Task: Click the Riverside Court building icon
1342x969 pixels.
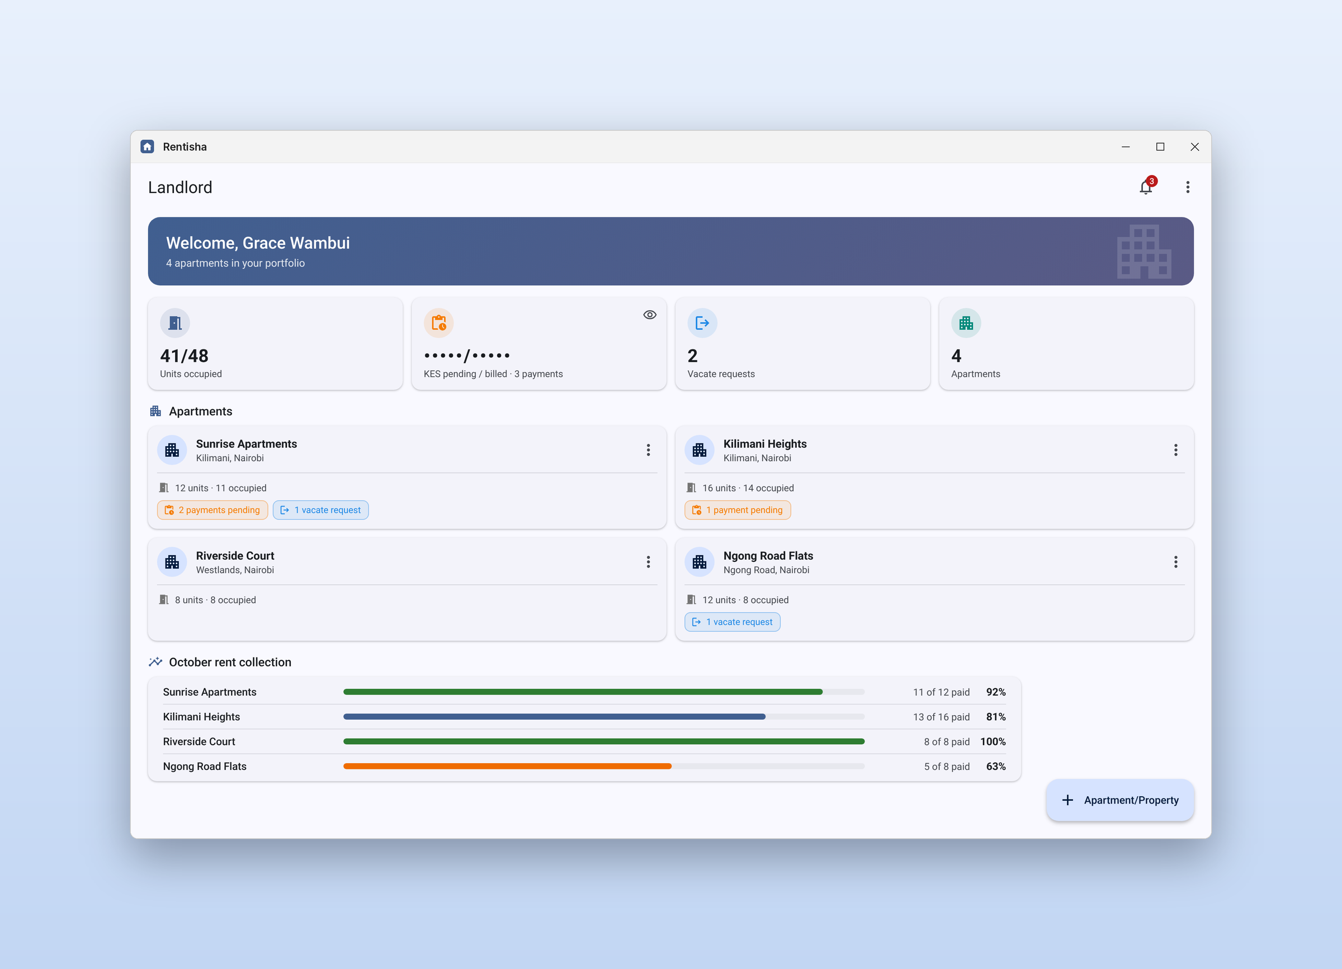Action: (172, 562)
